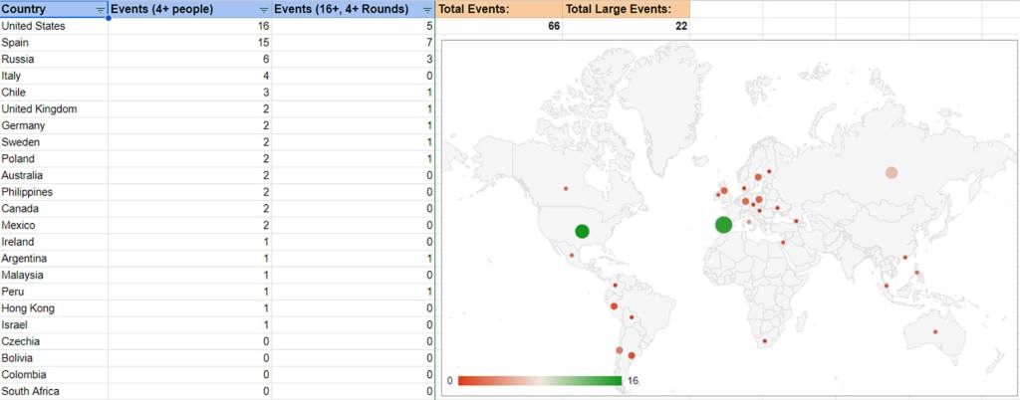Open the Events (16+, 4+ Rounds) filter dropdown
This screenshot has width=1020, height=400.
(427, 9)
